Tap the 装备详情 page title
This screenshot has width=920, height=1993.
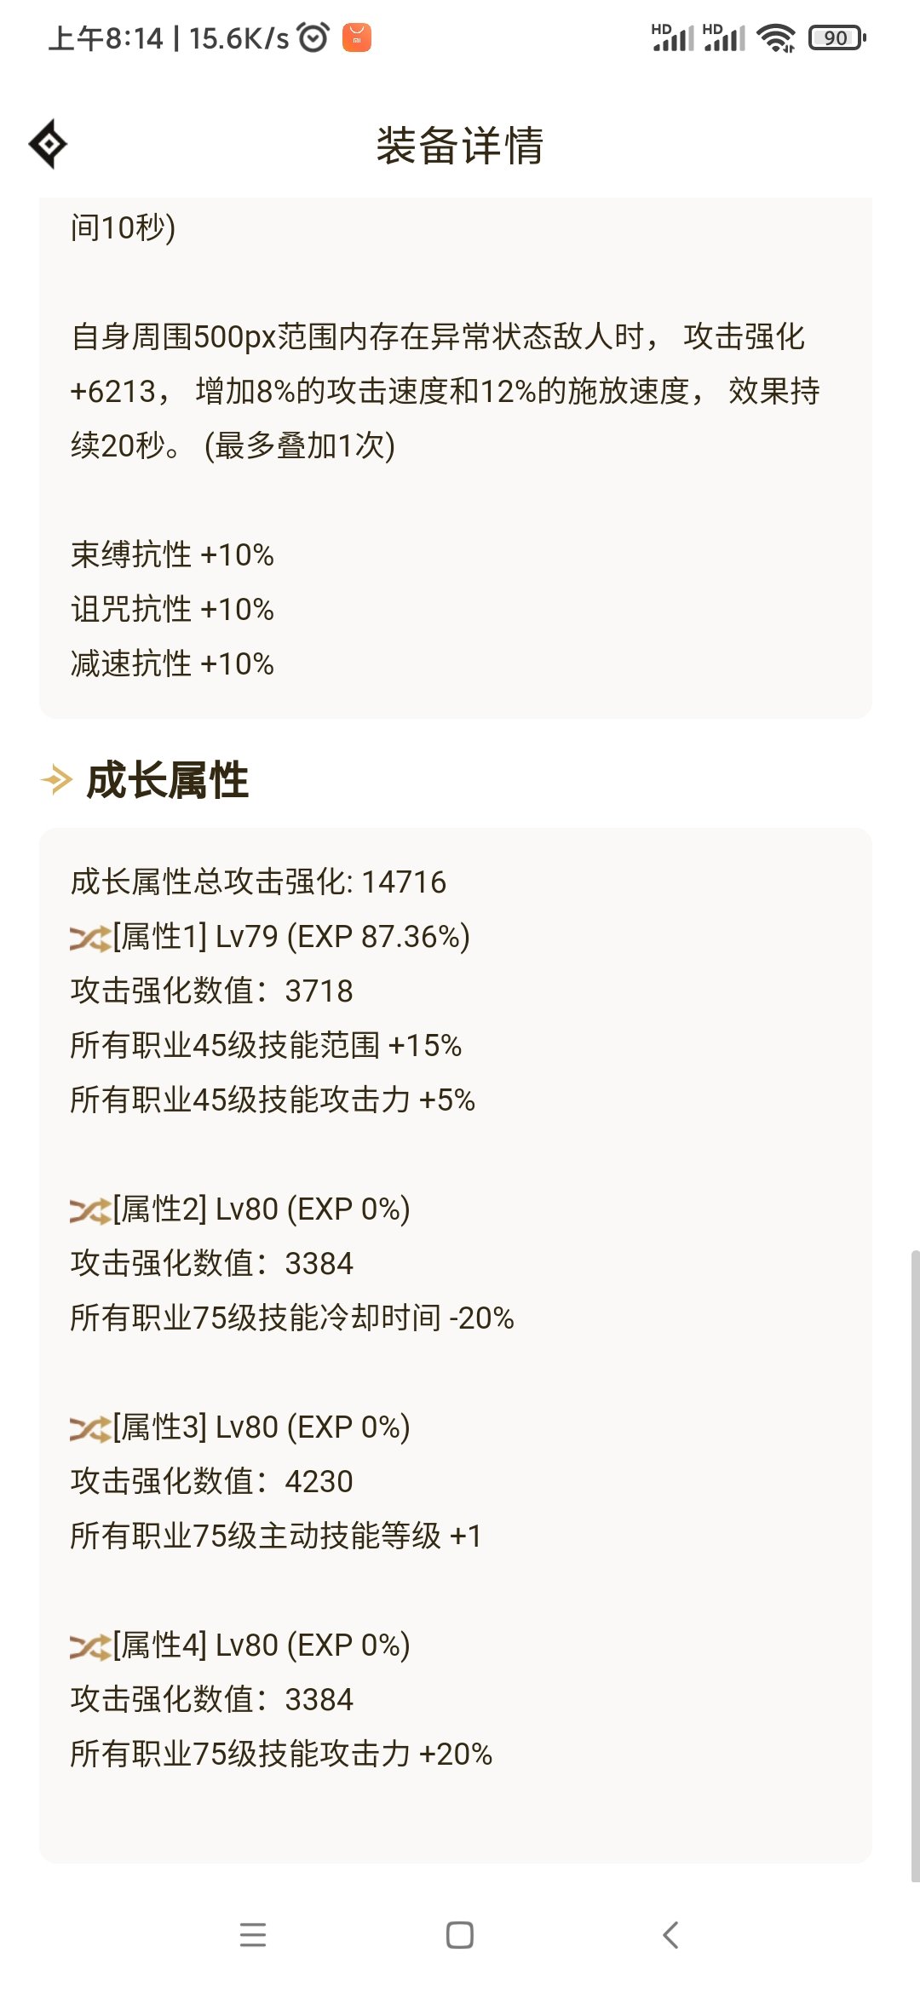460,145
